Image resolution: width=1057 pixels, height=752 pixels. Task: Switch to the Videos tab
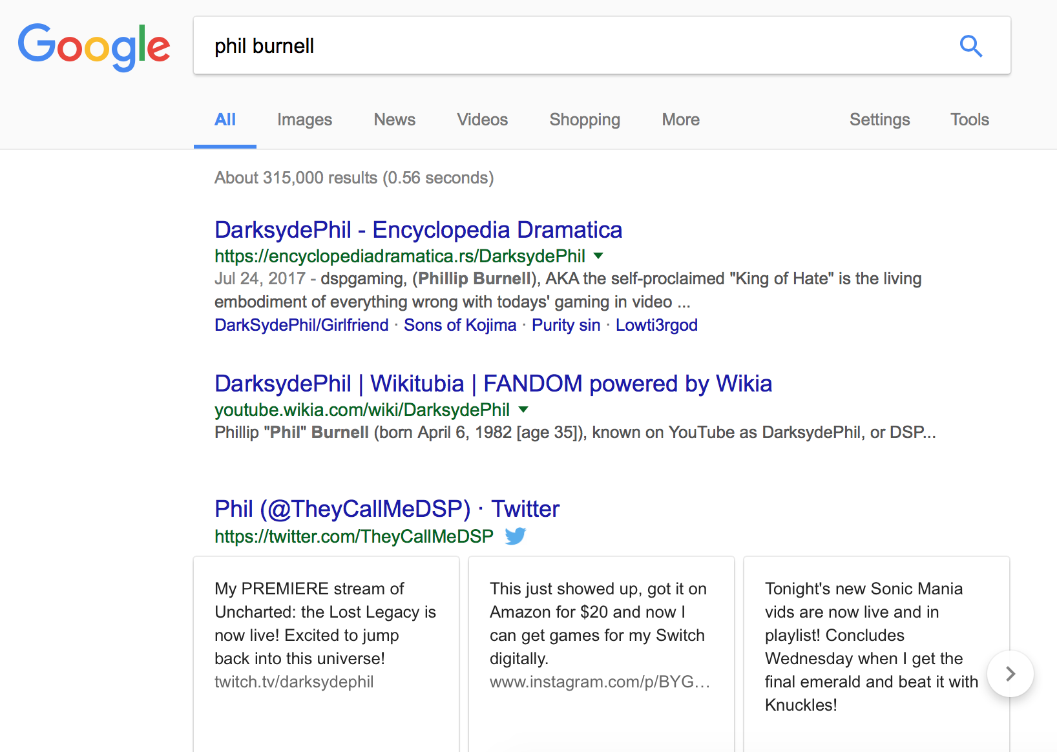(482, 120)
